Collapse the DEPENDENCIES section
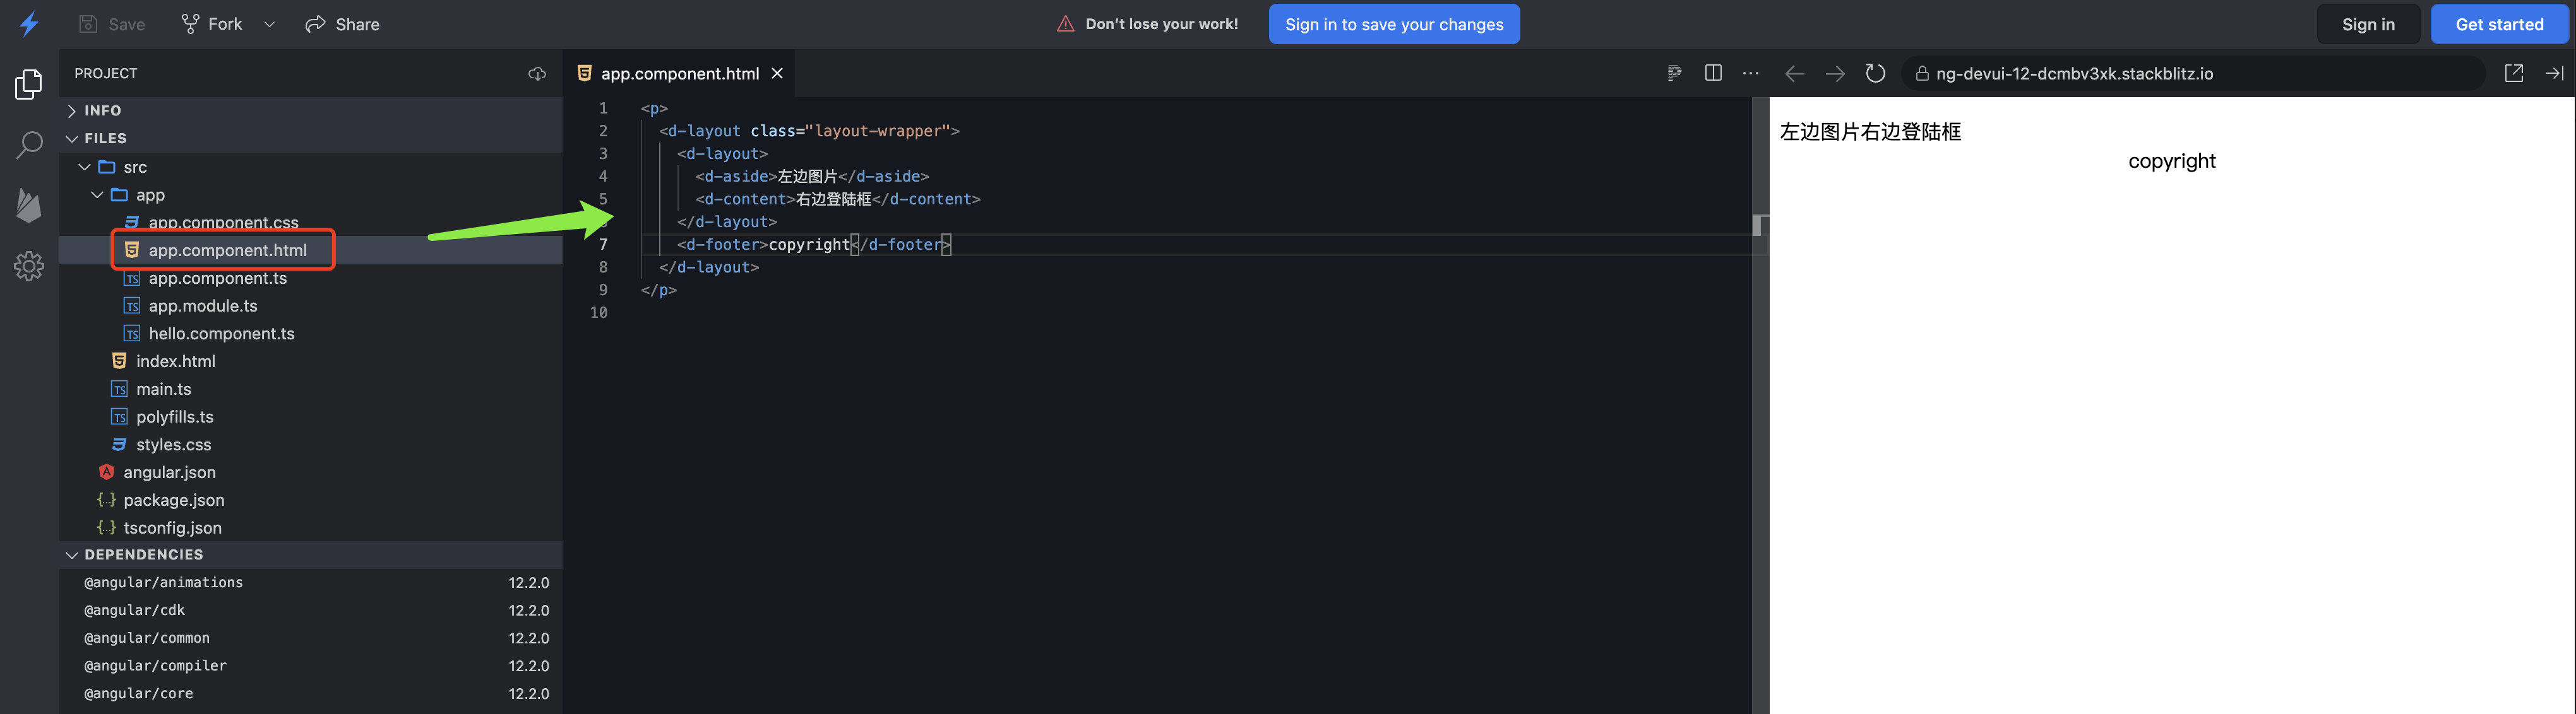 tap(311, 555)
